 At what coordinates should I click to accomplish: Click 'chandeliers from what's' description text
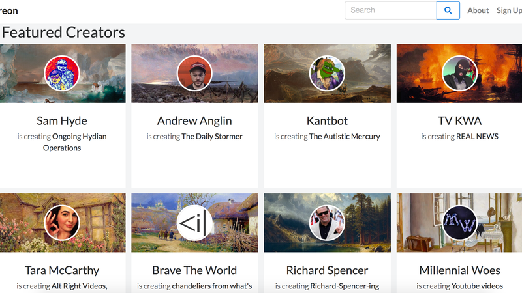coord(212,286)
